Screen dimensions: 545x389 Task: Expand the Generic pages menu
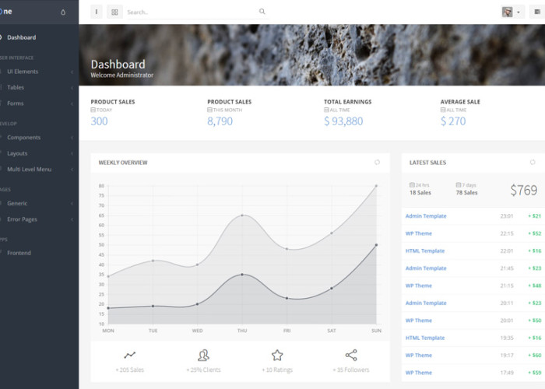[37, 204]
